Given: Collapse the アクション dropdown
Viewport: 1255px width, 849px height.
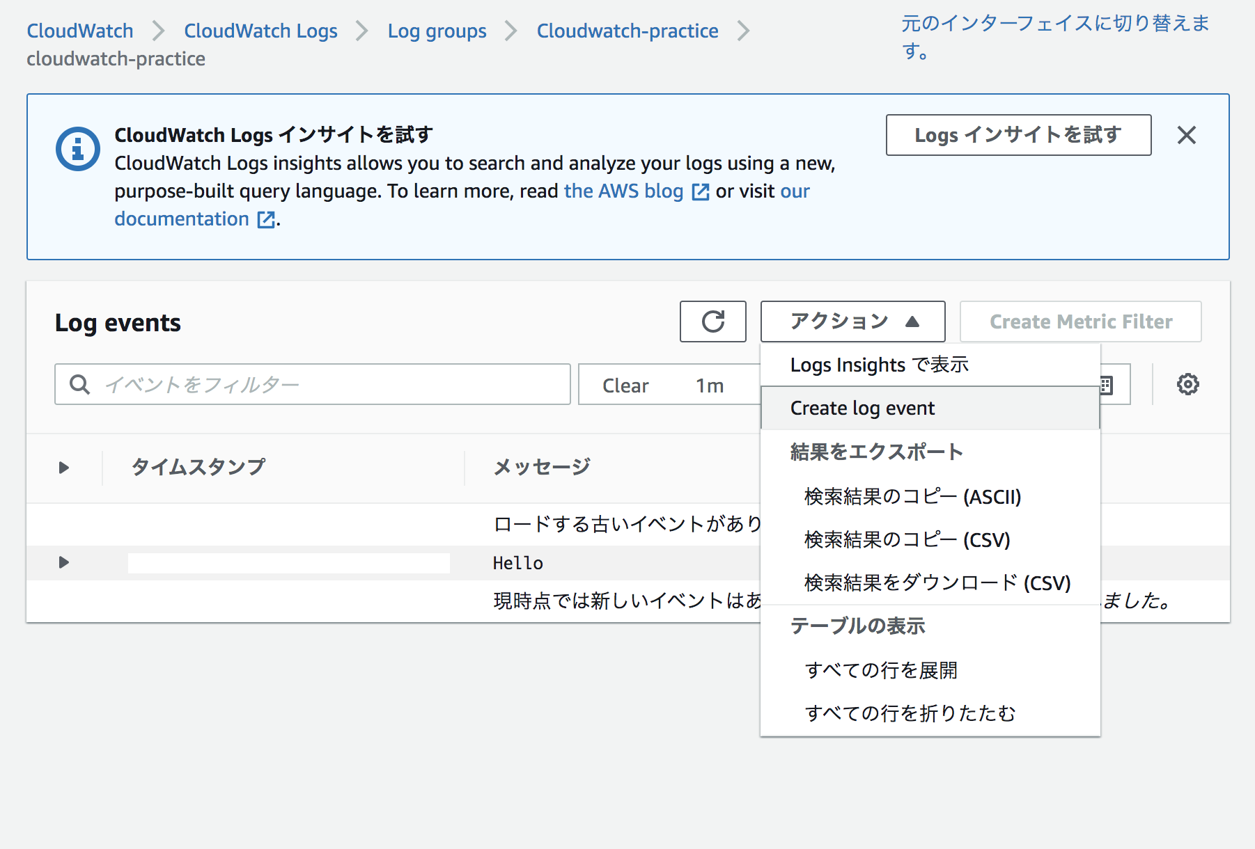Looking at the screenshot, I should pyautogui.click(x=852, y=322).
